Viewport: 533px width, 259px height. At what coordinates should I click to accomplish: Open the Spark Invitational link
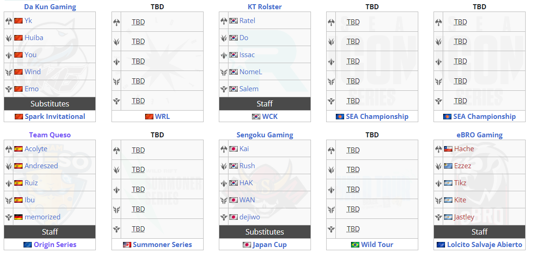click(55, 117)
